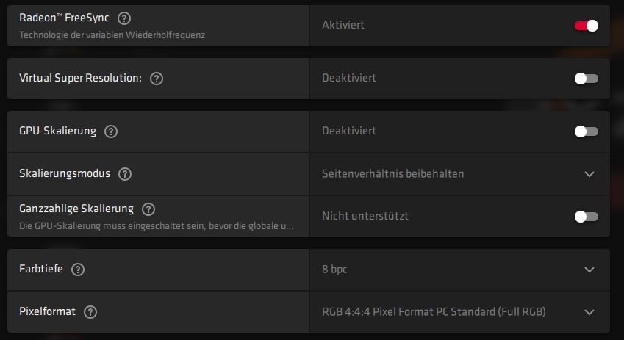Image resolution: width=624 pixels, height=340 pixels.
Task: Click the 'Radeon FreeSync' setting label
Action: [65, 18]
